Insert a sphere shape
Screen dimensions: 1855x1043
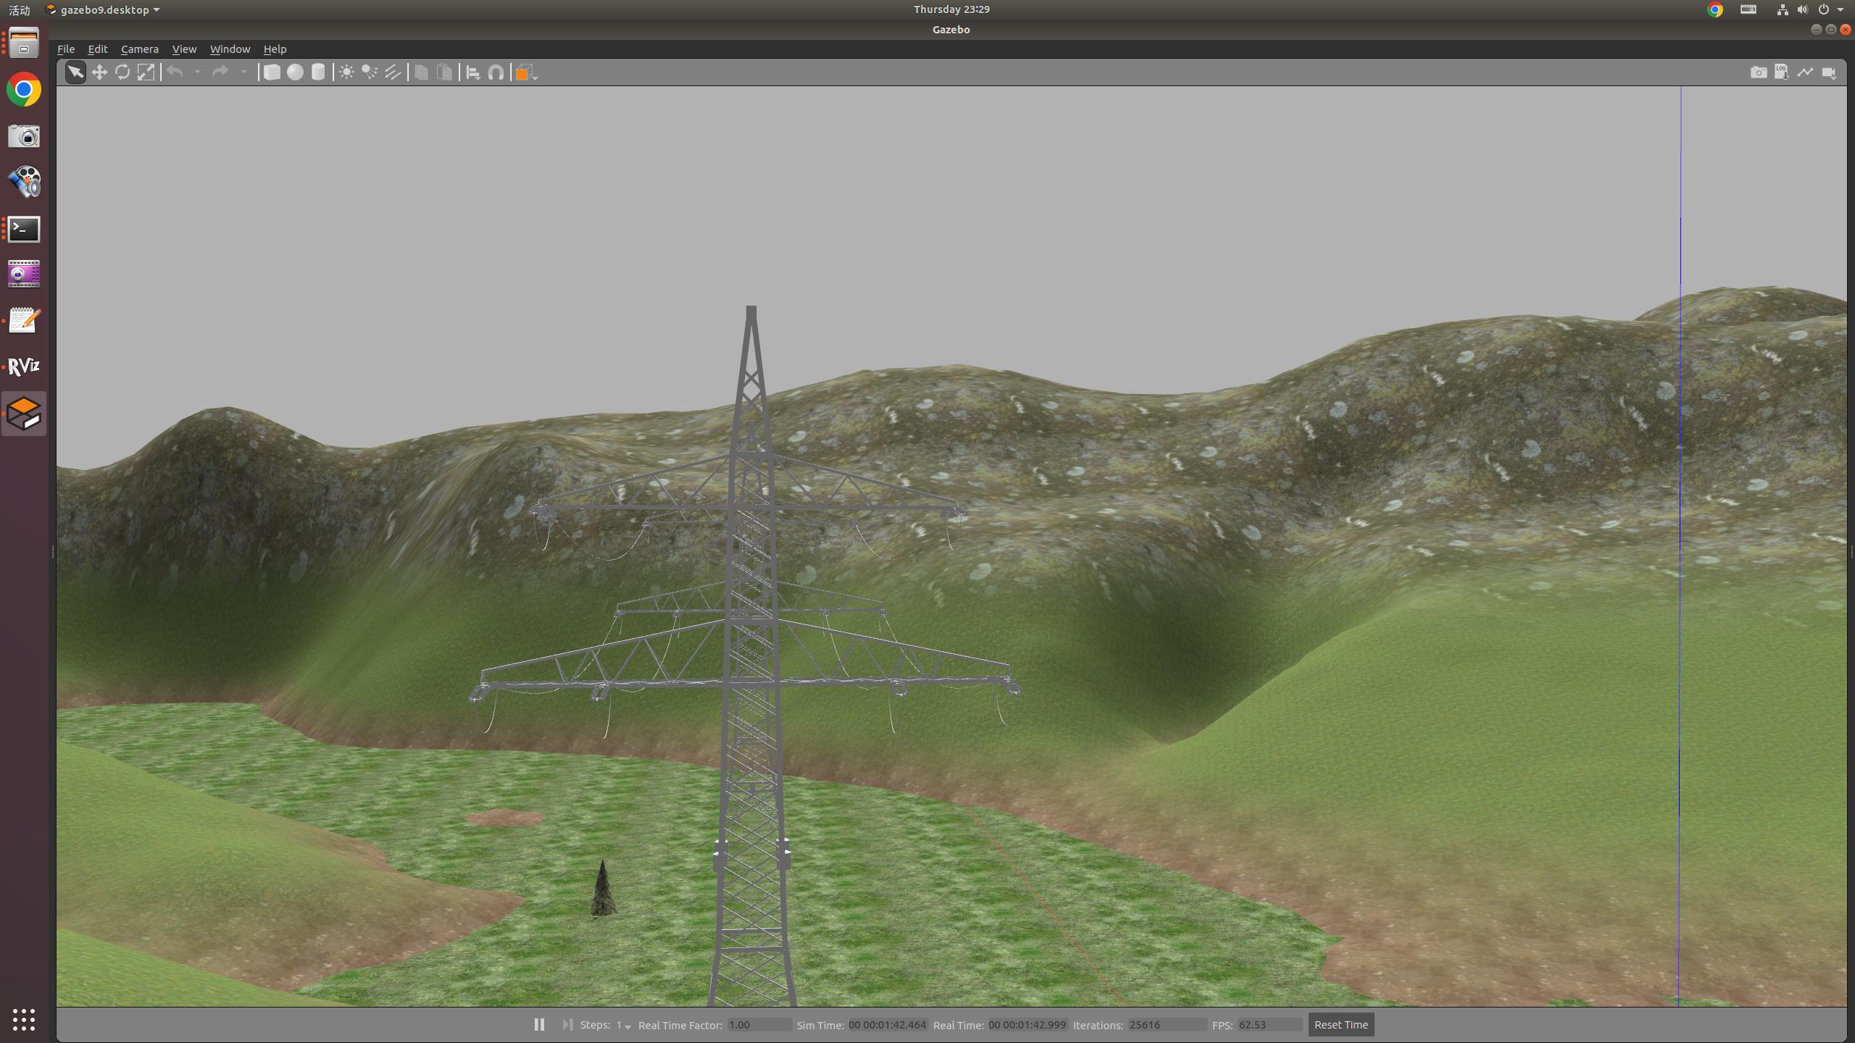tap(295, 72)
